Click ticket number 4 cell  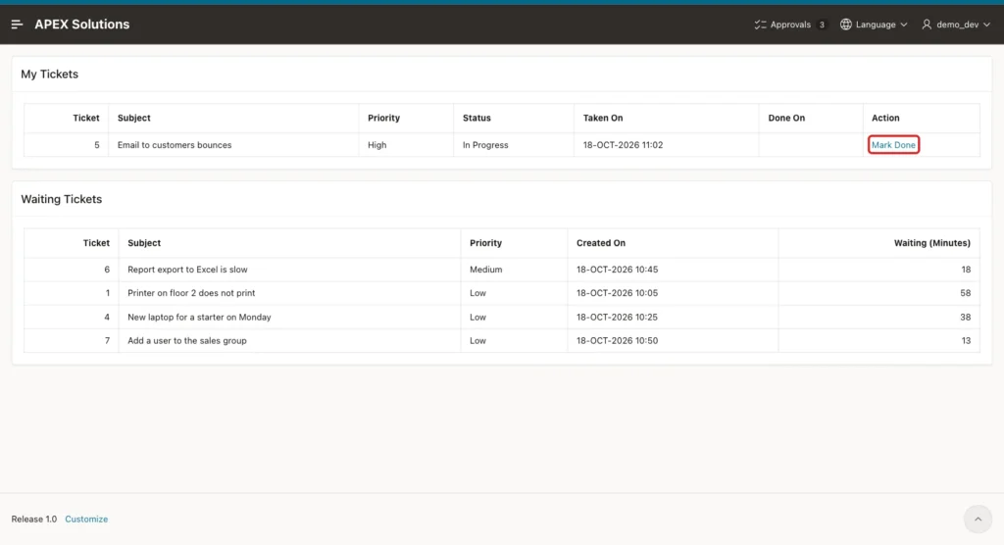pyautogui.click(x=107, y=317)
